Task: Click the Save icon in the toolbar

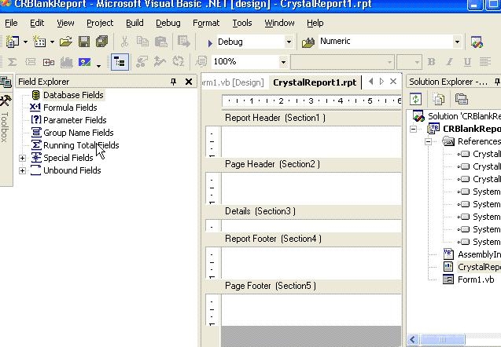Action: point(83,42)
